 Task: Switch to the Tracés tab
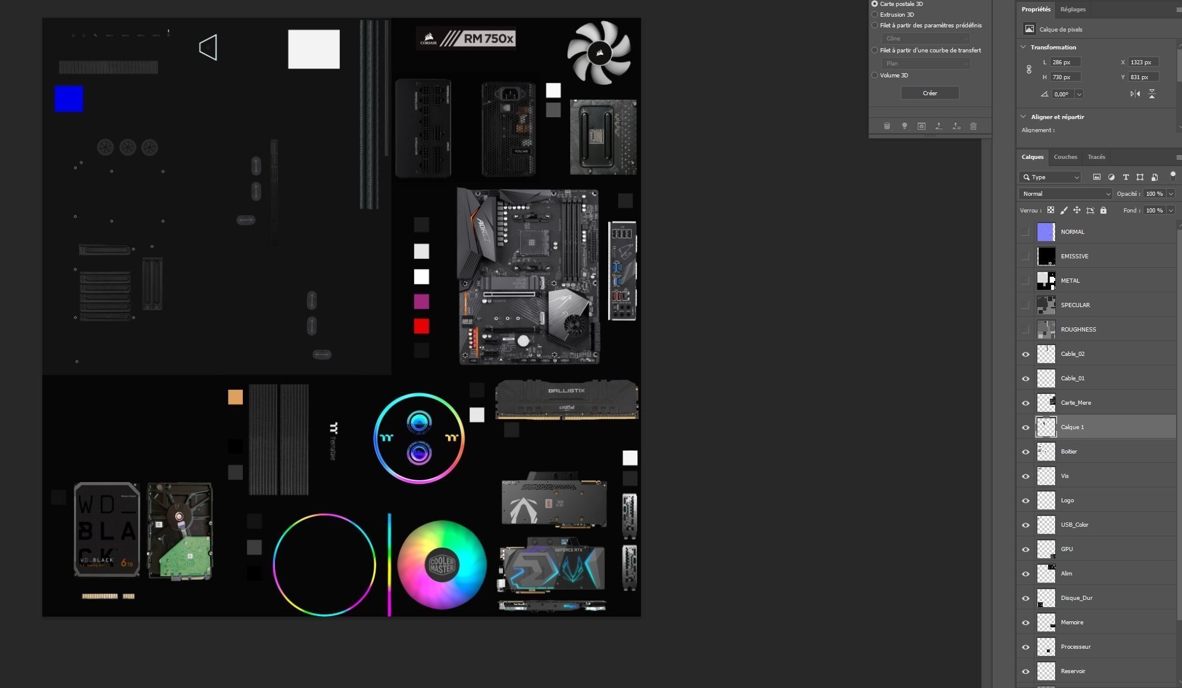(1096, 157)
